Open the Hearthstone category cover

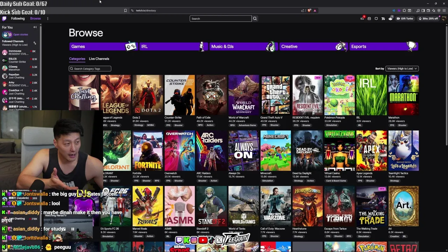[x=308, y=206]
